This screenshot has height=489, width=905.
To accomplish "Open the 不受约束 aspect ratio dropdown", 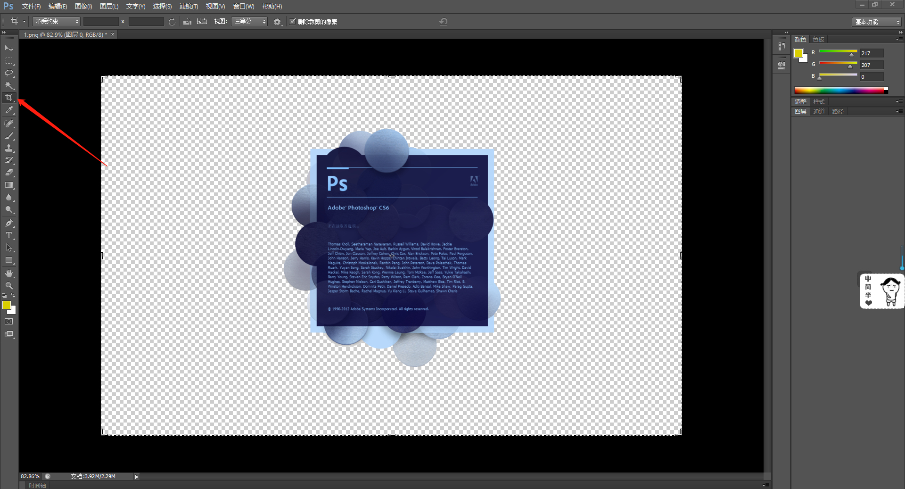I will point(56,22).
